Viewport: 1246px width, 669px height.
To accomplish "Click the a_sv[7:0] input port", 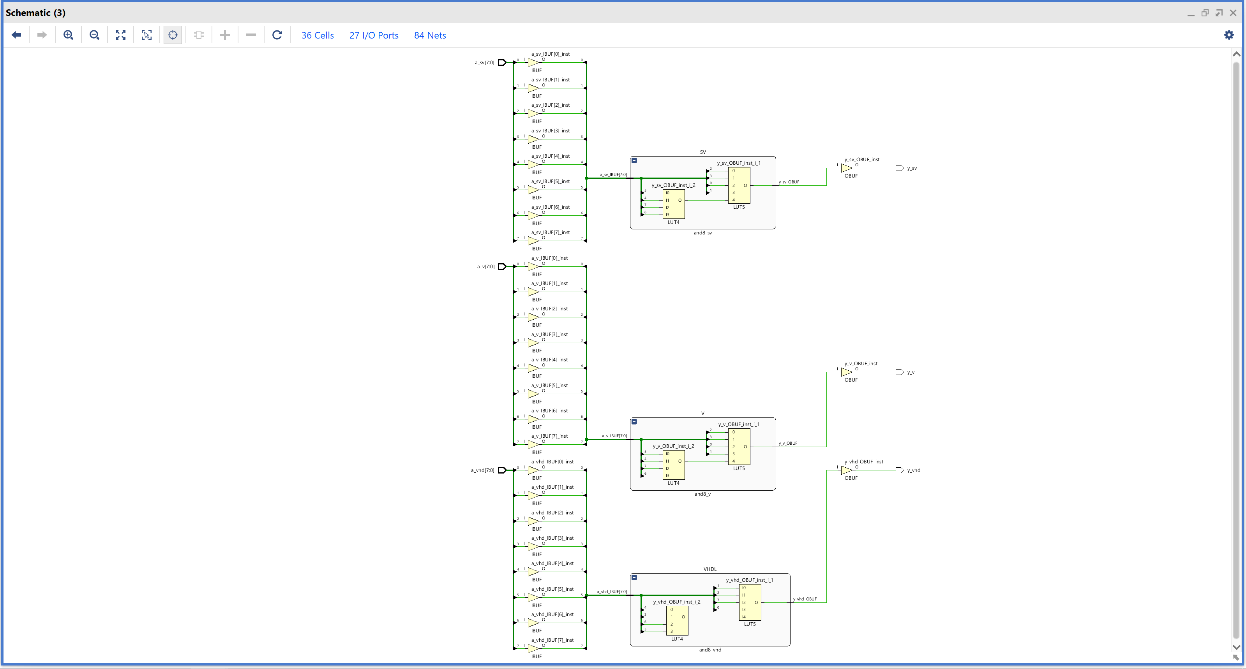I will [501, 62].
